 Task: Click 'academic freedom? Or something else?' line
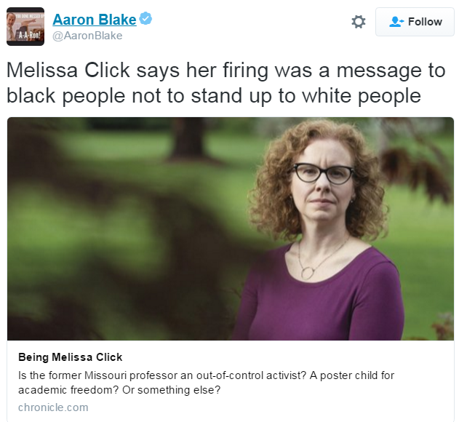[119, 390]
